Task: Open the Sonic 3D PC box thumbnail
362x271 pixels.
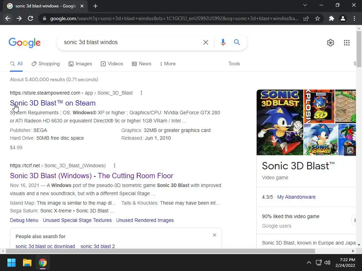Action: point(319,106)
